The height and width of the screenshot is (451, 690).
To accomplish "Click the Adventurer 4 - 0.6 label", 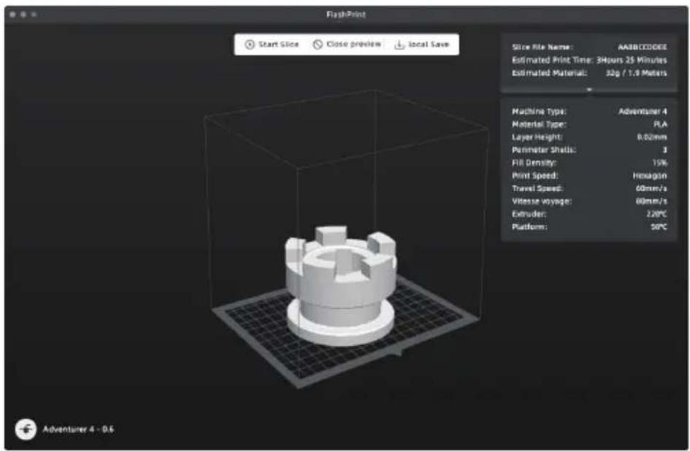I will click(x=78, y=429).
